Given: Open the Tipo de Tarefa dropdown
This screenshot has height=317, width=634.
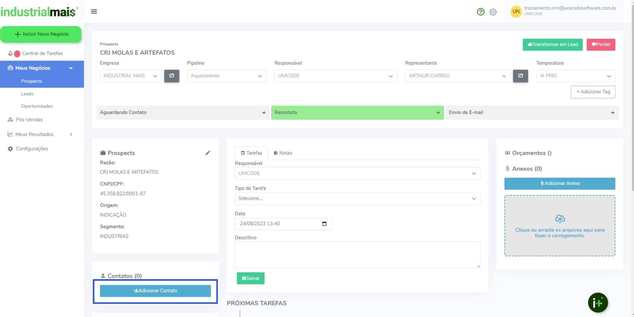Looking at the screenshot, I should coord(357,199).
